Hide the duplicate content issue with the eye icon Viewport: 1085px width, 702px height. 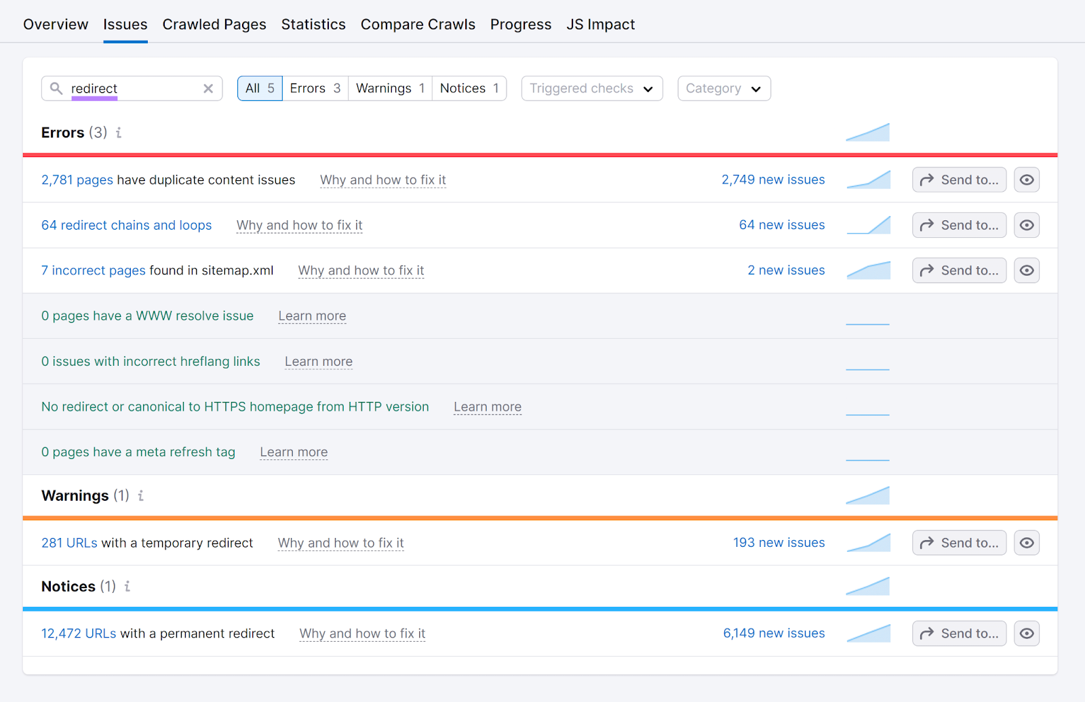[x=1026, y=180]
